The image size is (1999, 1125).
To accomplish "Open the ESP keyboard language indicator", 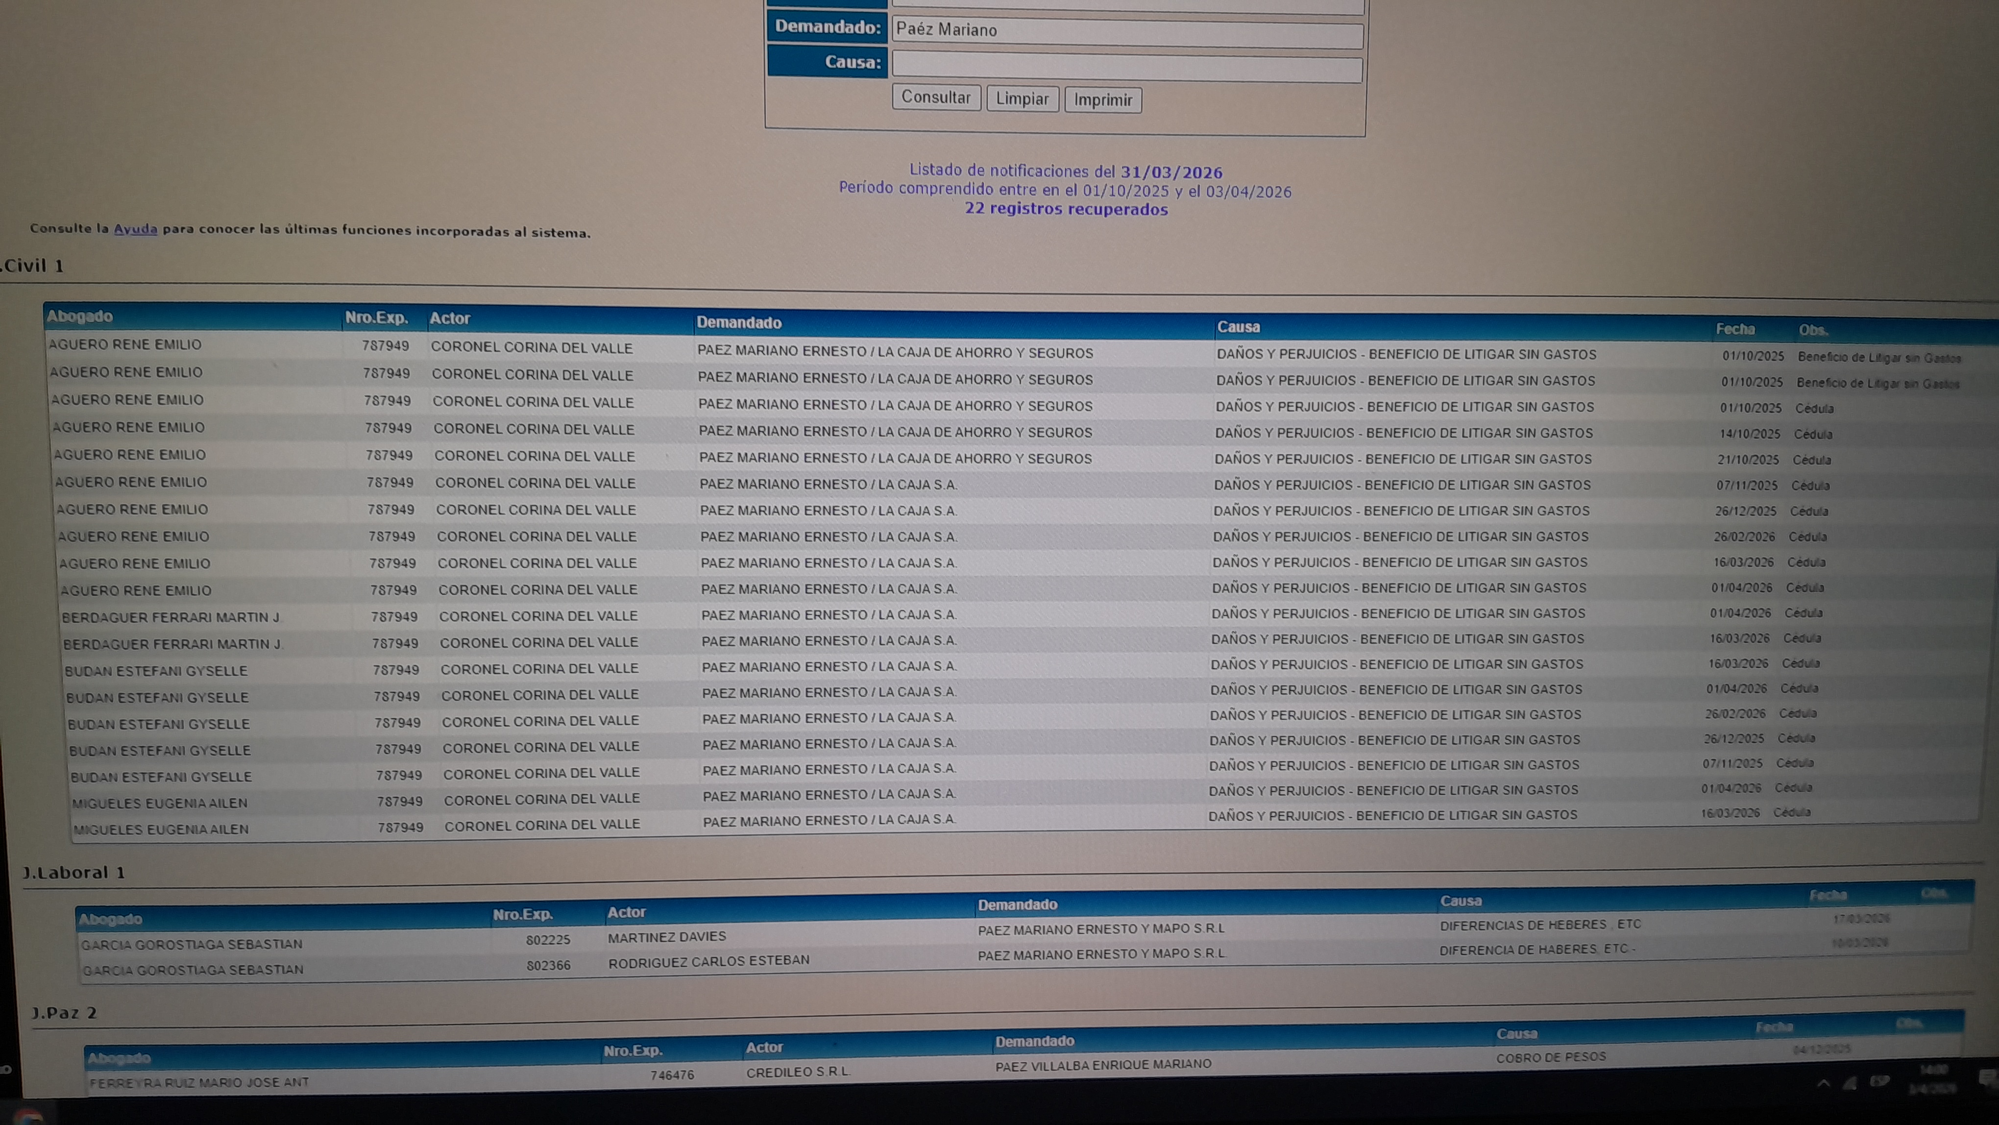I will tap(1879, 1081).
